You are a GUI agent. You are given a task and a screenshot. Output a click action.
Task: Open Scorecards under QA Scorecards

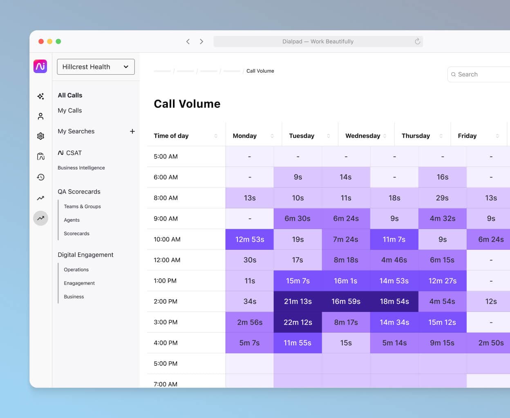[x=76, y=233]
